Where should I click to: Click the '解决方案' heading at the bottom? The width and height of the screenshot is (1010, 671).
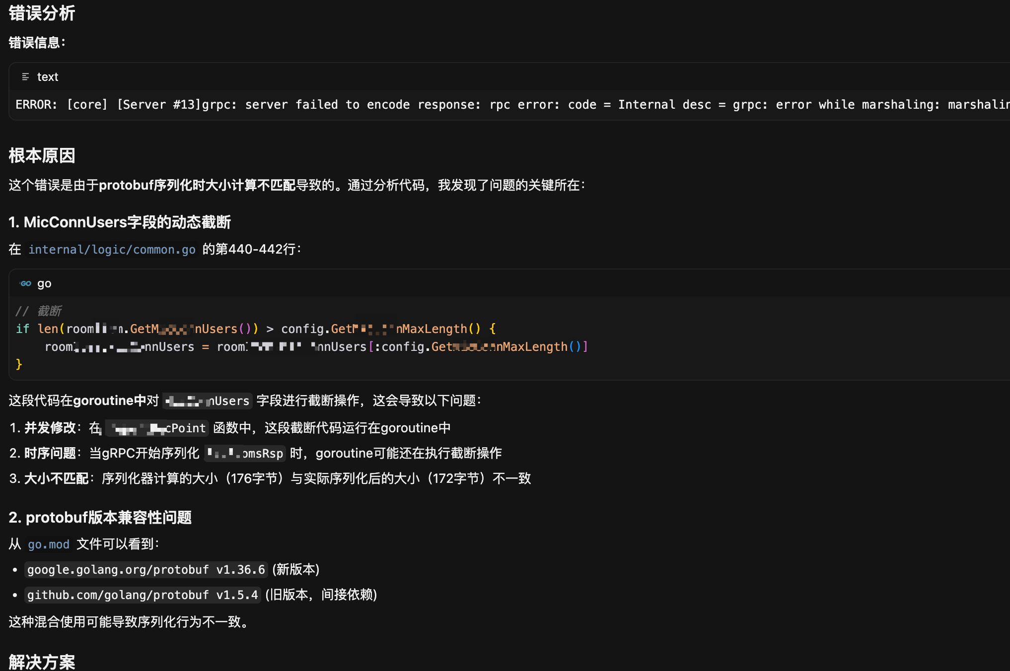click(42, 662)
